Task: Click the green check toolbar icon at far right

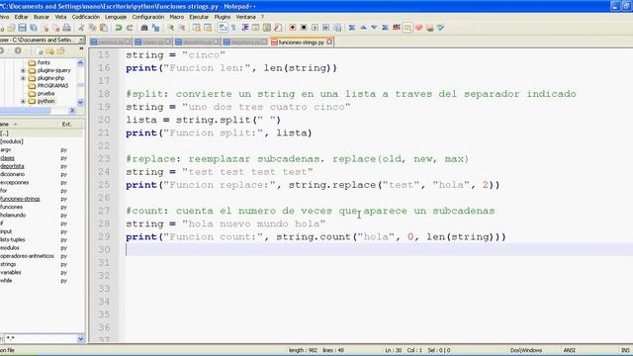Action: point(441,28)
